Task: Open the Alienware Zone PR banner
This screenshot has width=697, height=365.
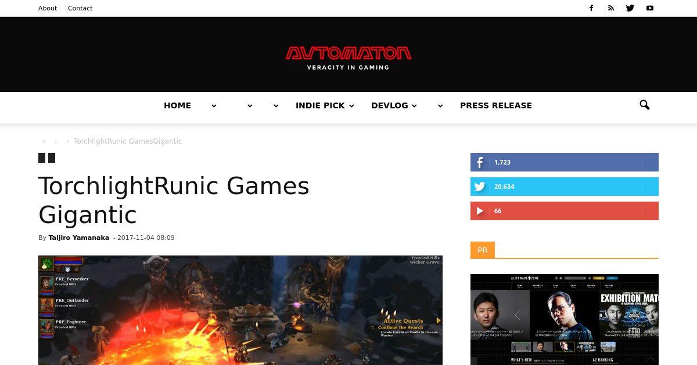Action: 565,319
